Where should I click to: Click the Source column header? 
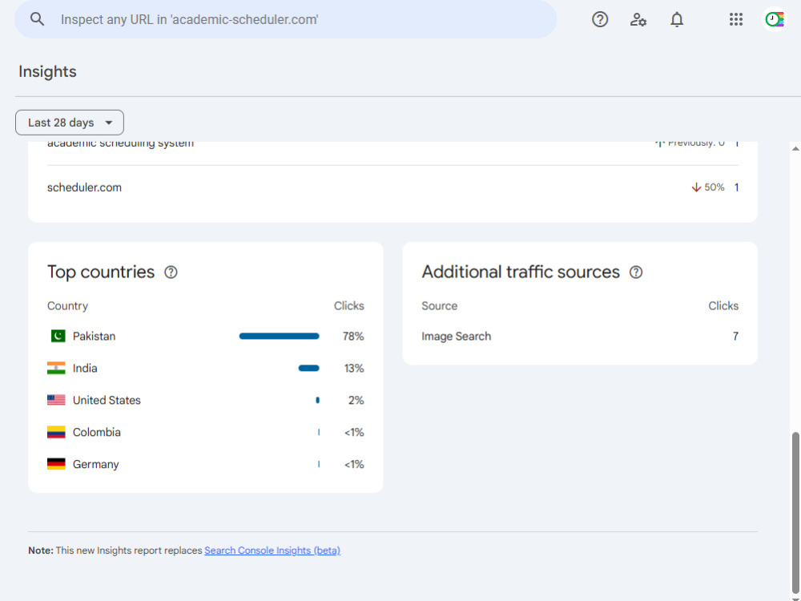tap(439, 305)
